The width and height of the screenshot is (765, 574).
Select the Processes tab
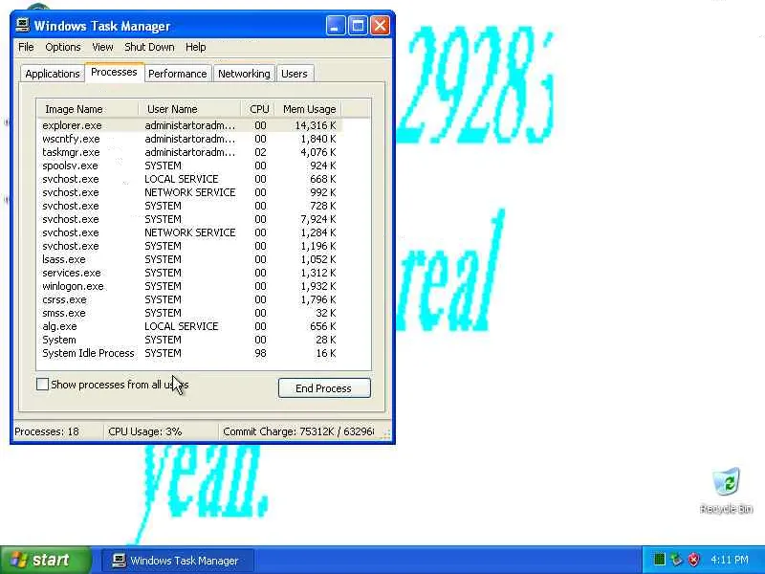point(114,73)
